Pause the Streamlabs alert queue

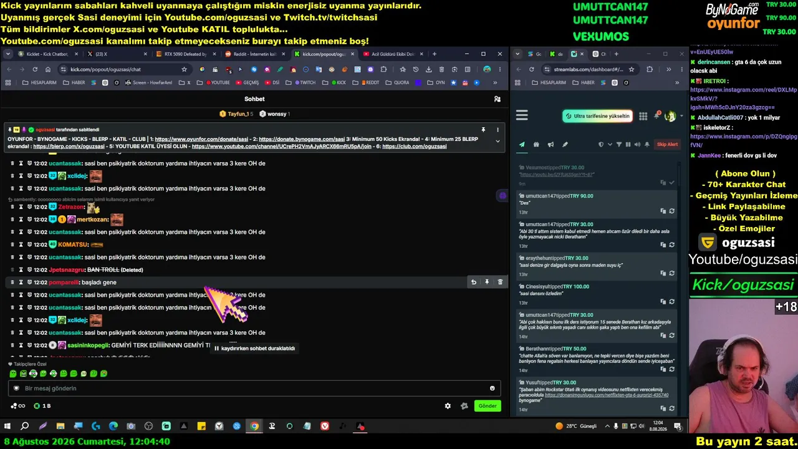tap(628, 145)
